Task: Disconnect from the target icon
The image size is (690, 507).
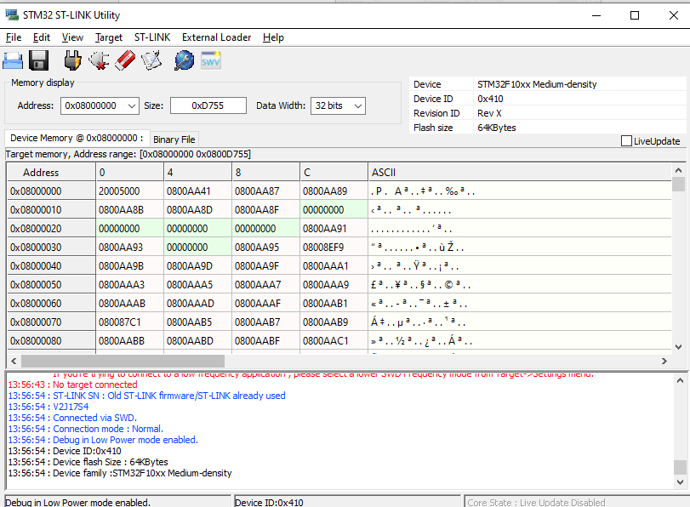Action: [x=99, y=60]
